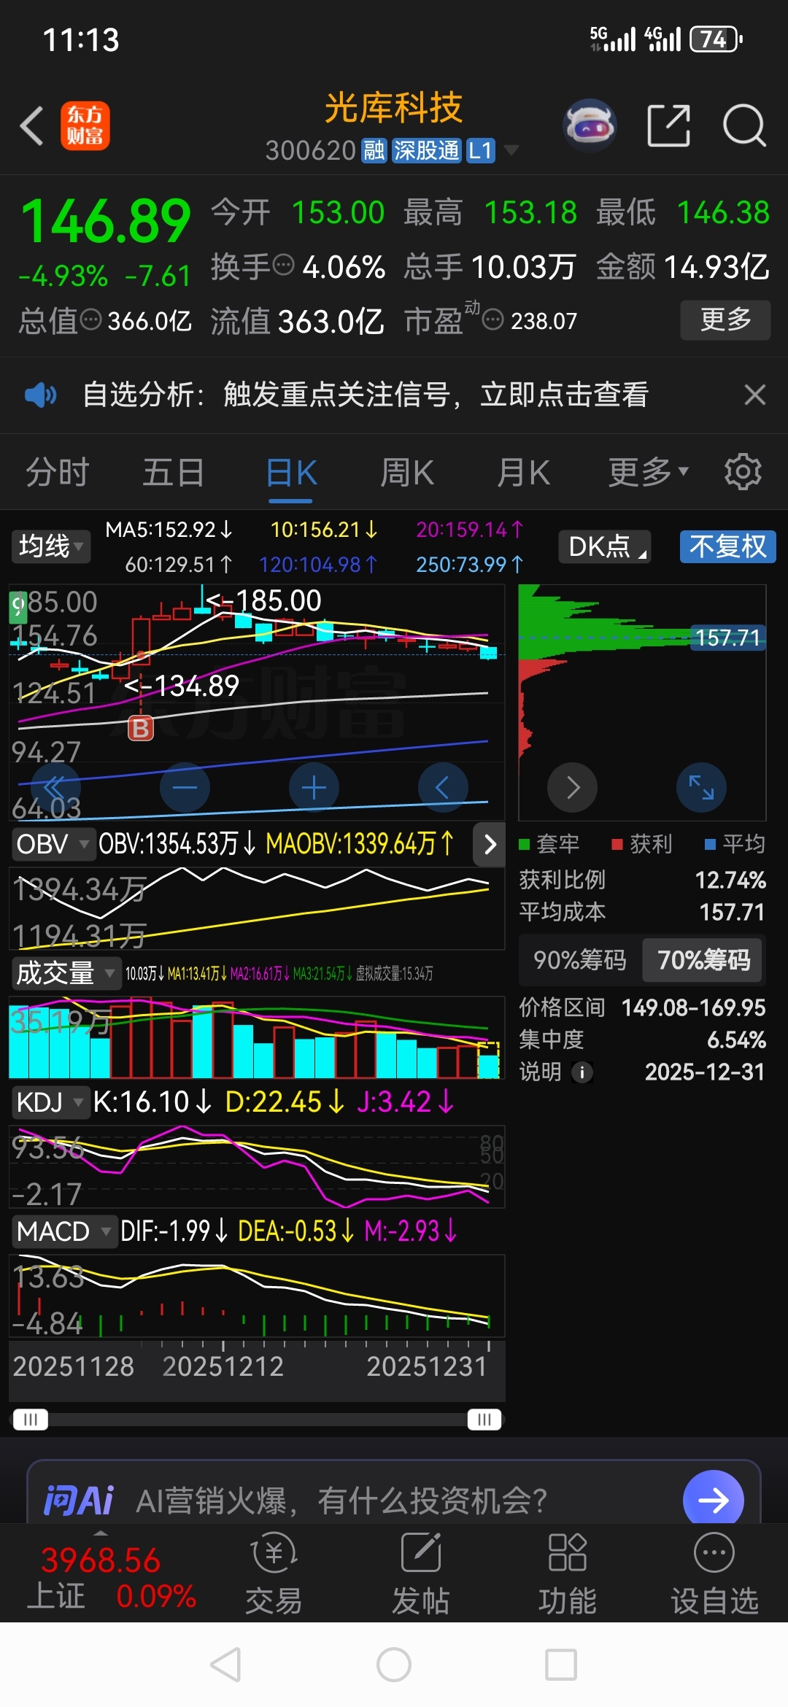This screenshot has width=788, height=1707.
Task: Toggle the DK点 indicator
Action: (x=605, y=546)
